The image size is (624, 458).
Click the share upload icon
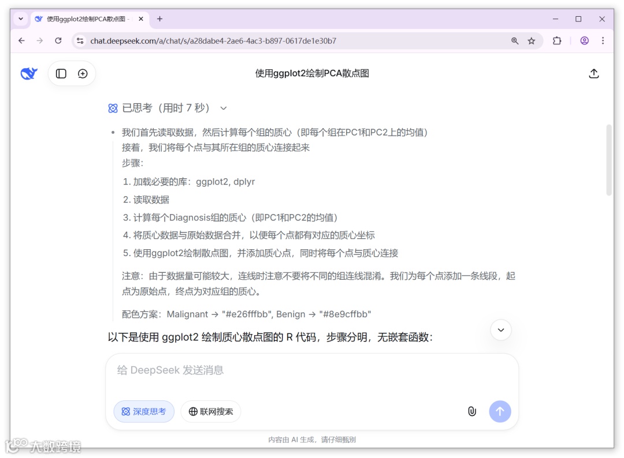(594, 73)
